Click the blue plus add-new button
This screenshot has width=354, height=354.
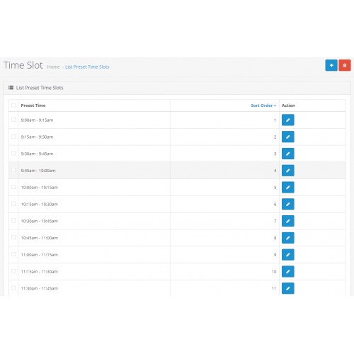331,65
